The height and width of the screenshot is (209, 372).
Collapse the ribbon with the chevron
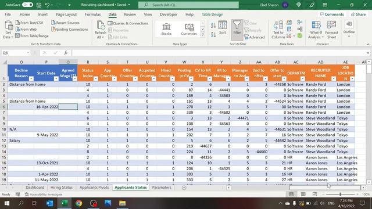[x=368, y=44]
